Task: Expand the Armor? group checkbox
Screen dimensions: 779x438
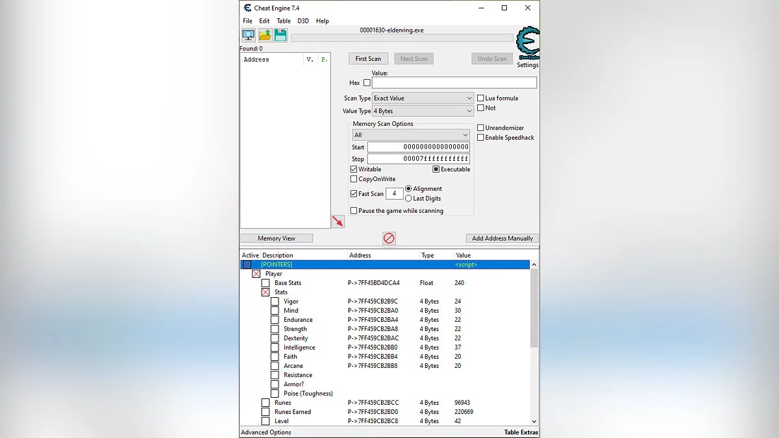Action: [x=275, y=384]
